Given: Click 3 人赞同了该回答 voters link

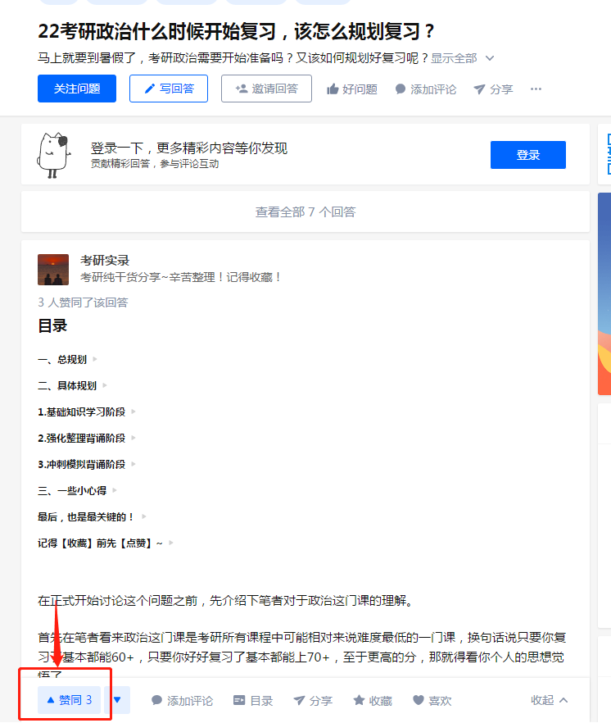Looking at the screenshot, I should click(83, 302).
